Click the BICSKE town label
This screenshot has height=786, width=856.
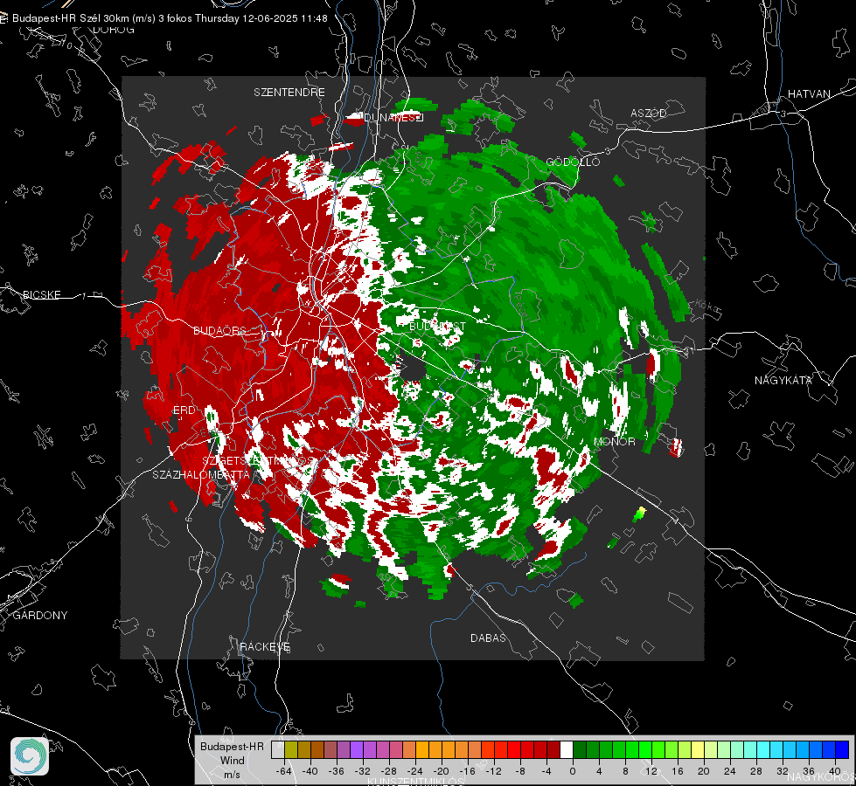[41, 294]
